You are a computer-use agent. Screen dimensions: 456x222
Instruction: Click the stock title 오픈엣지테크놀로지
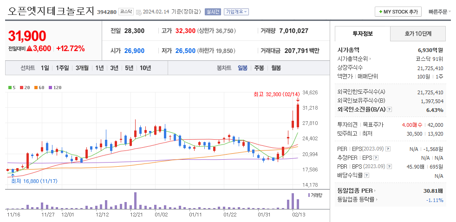(x=51, y=11)
